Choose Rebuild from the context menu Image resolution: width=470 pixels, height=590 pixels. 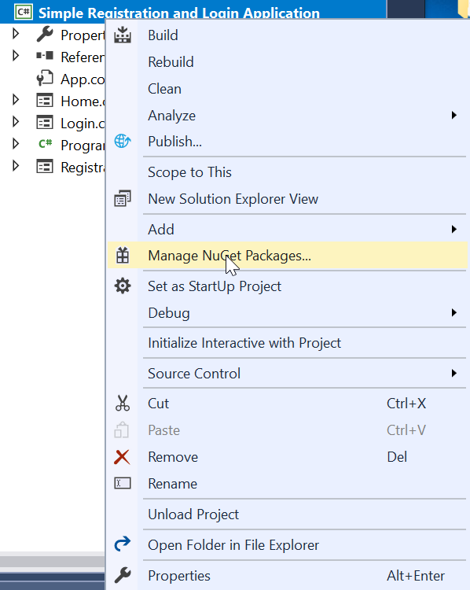tap(171, 61)
